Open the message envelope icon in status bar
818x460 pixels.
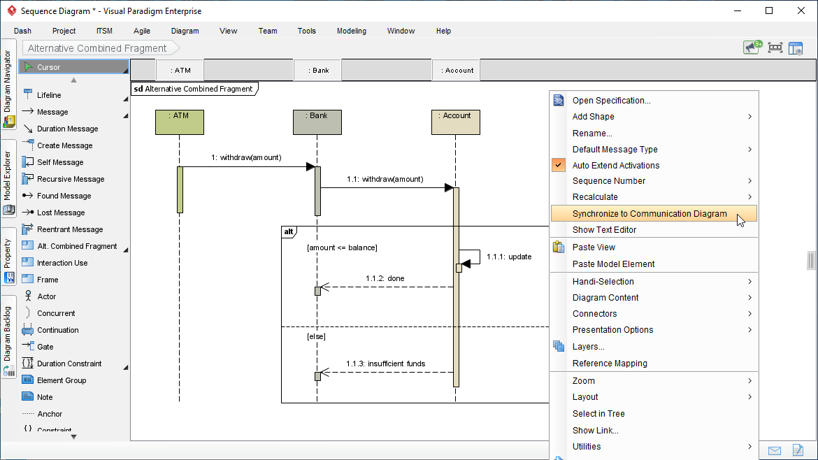pos(775,451)
